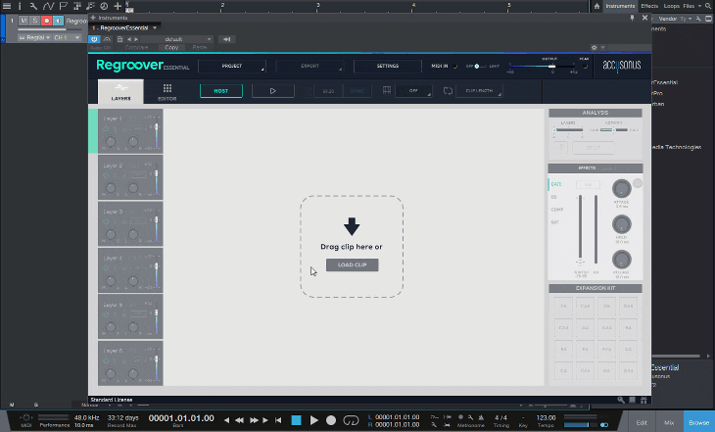Adjust the Analysis activity slider
This screenshot has height=432, width=715.
pyautogui.click(x=614, y=130)
